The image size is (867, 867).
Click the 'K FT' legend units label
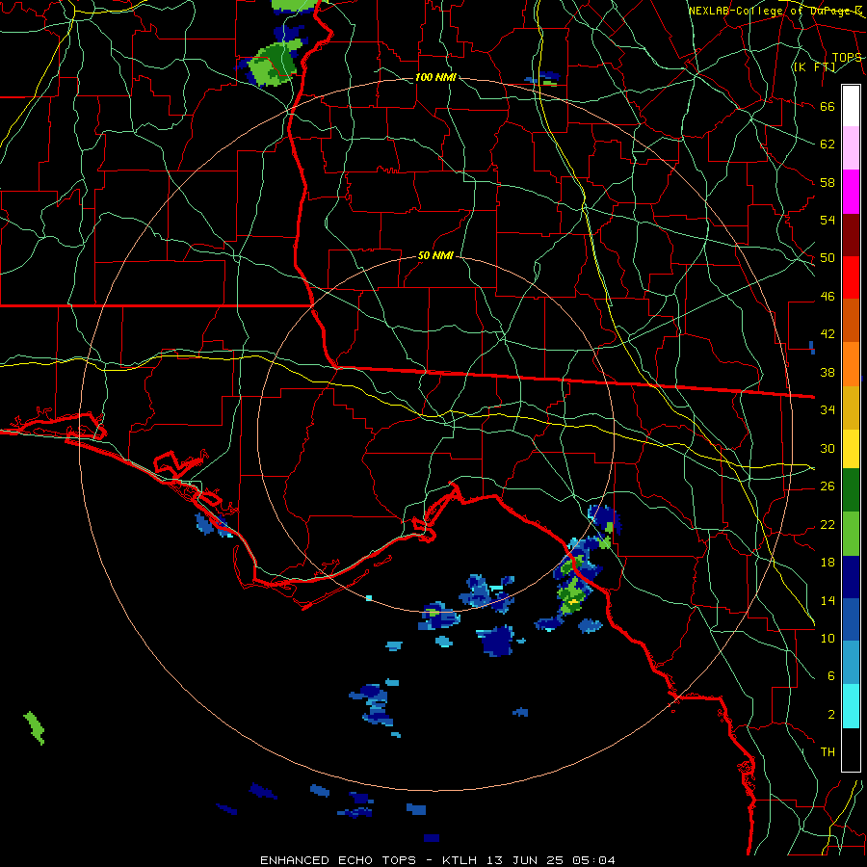point(814,67)
